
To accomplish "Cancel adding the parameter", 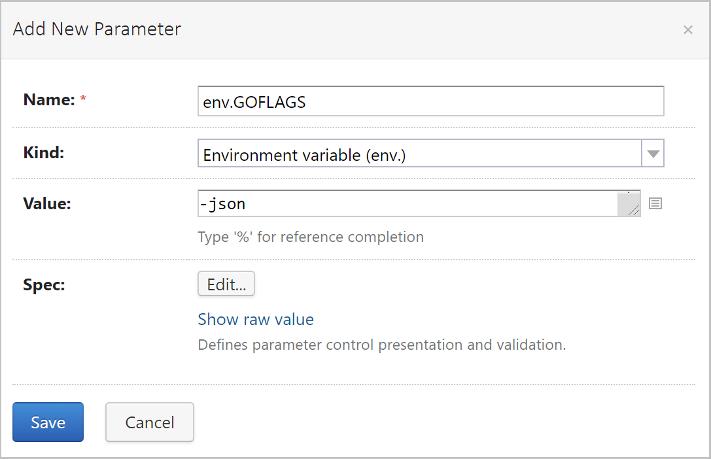I will point(149,422).
